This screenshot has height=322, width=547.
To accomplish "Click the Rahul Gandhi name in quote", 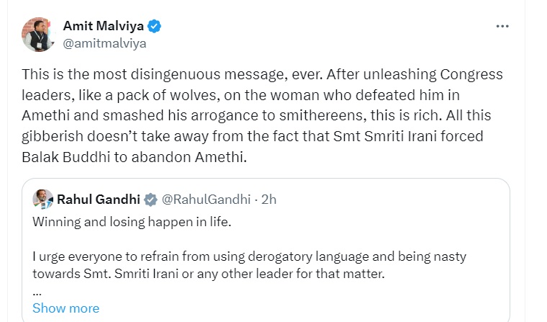I will point(99,199).
